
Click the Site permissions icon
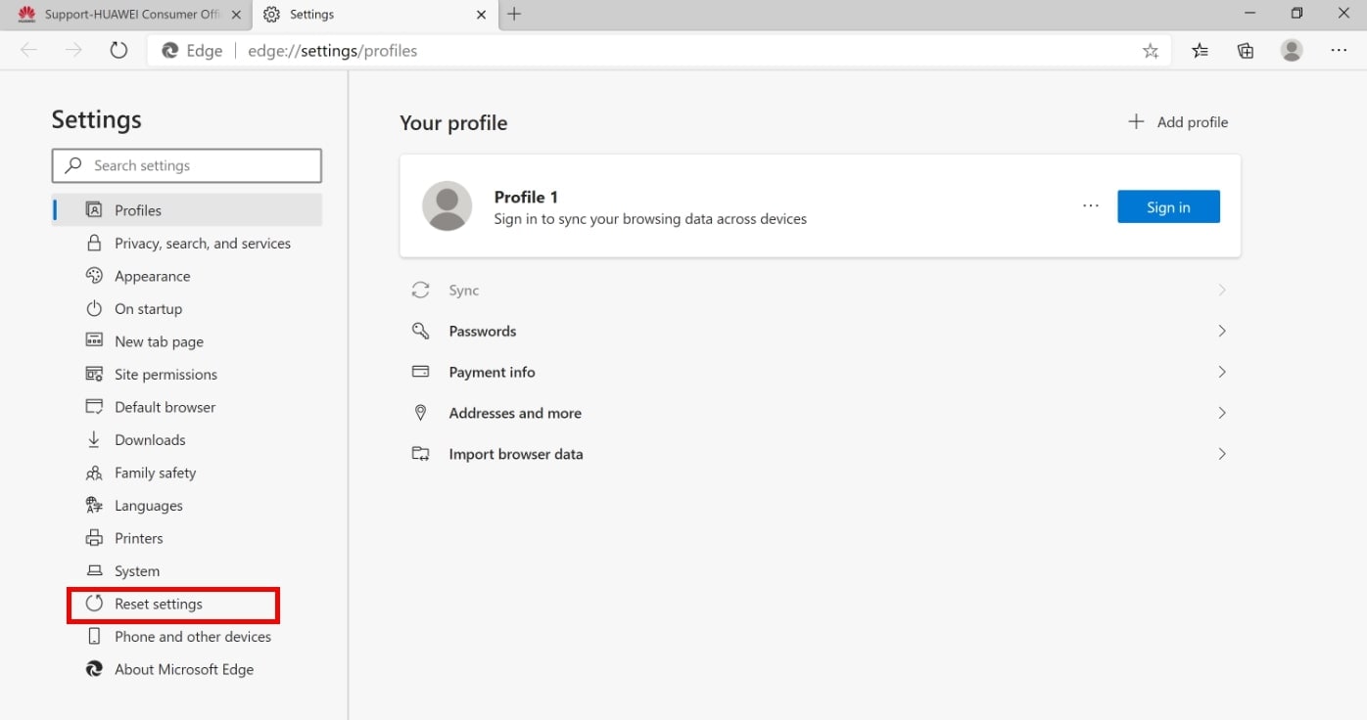[x=94, y=374]
